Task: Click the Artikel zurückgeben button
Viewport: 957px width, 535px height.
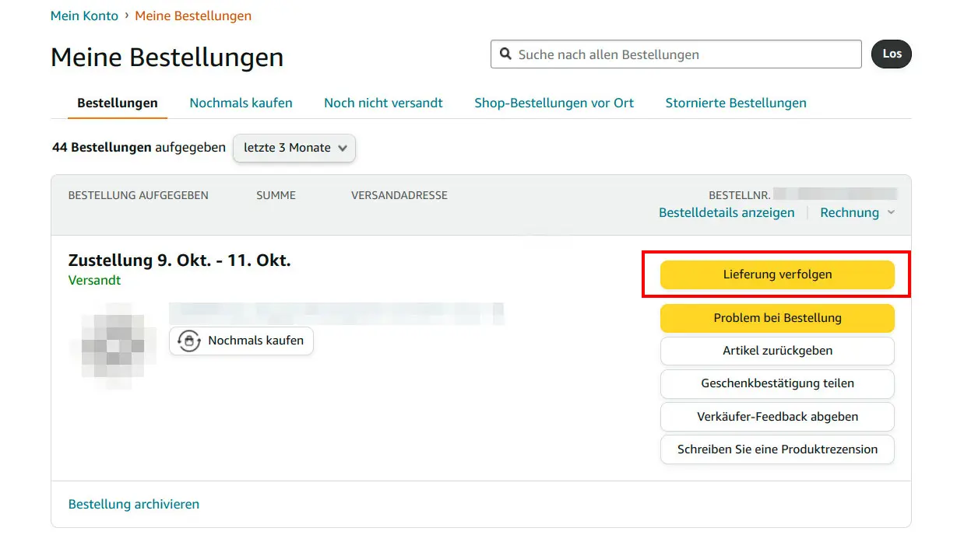Action: click(777, 351)
